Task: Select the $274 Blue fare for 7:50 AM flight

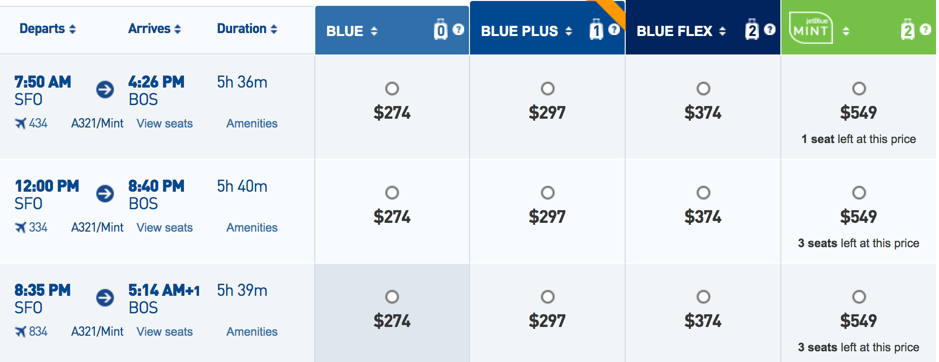Action: [x=392, y=89]
